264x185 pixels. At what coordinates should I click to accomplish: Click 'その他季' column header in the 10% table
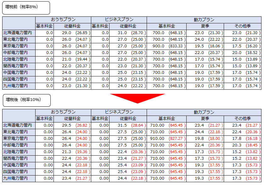coord(243,119)
